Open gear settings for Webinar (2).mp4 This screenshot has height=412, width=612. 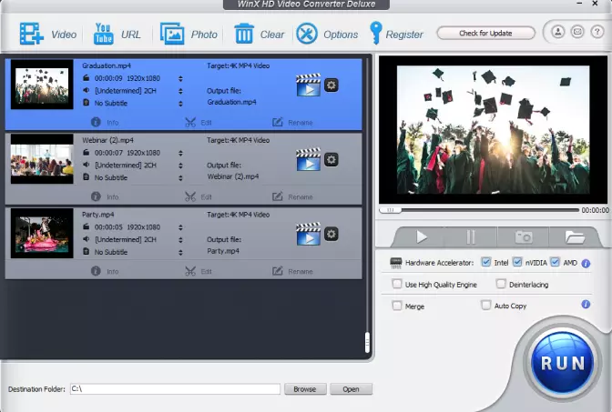(331, 159)
